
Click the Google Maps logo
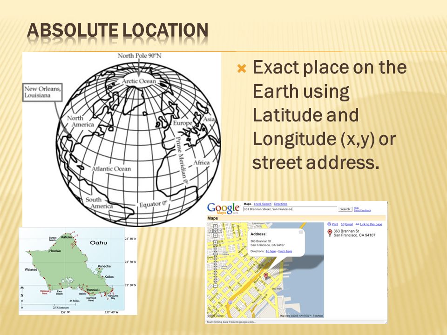click(x=223, y=208)
